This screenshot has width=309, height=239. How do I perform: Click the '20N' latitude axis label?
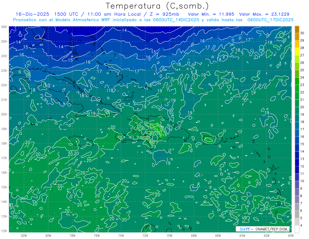click(x=4, y=114)
